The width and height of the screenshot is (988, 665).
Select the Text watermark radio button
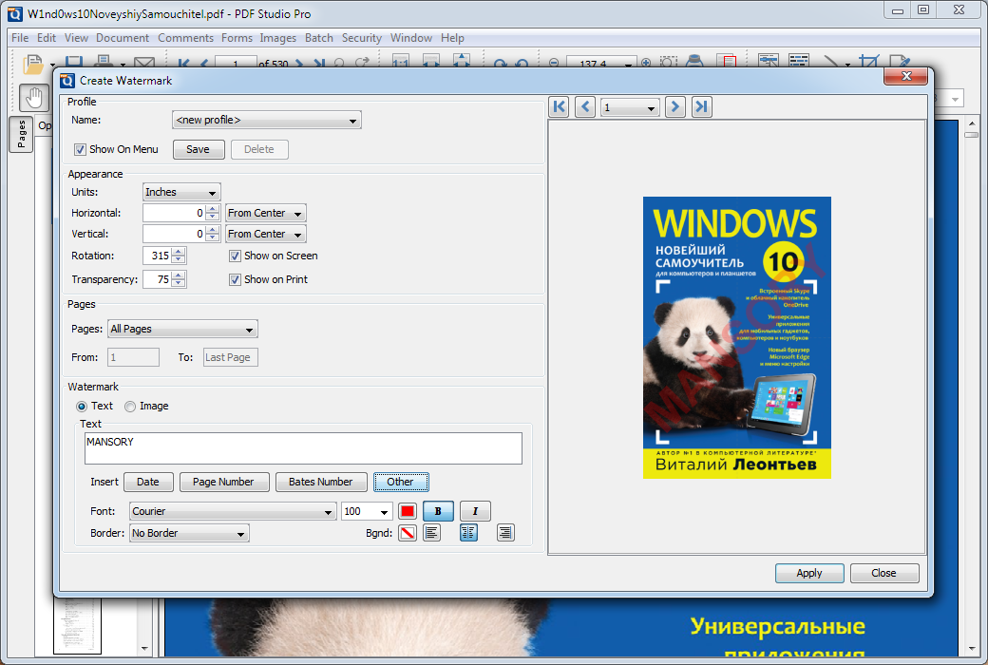[x=82, y=407]
